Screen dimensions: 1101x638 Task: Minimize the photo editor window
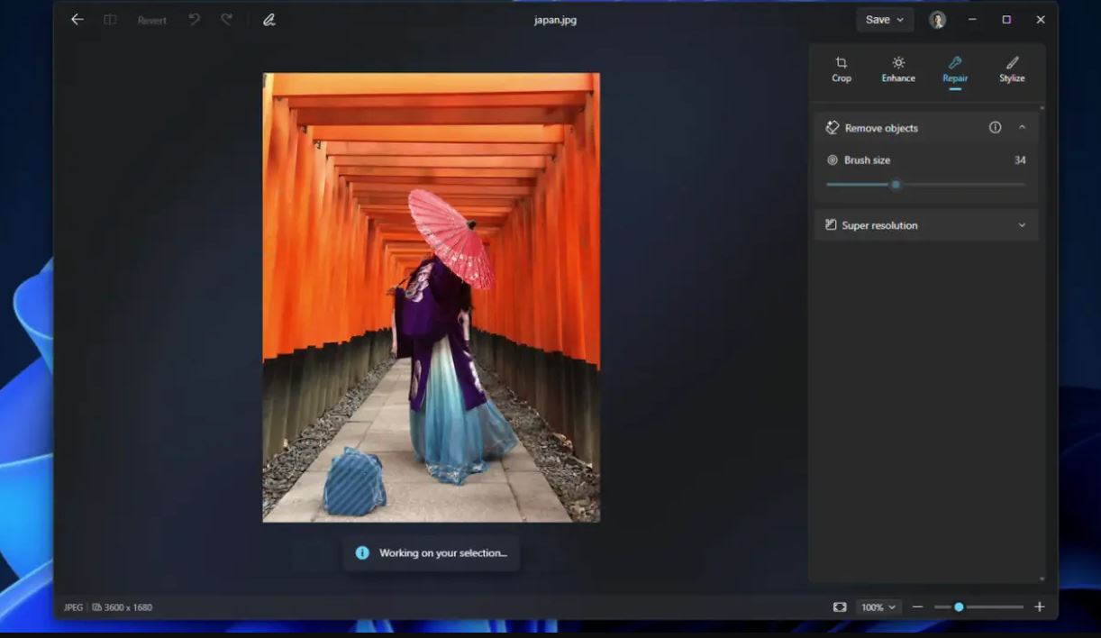coord(972,20)
